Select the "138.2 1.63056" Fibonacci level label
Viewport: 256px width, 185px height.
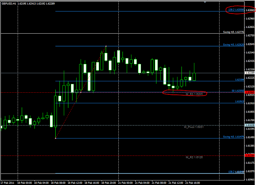coord(236,10)
